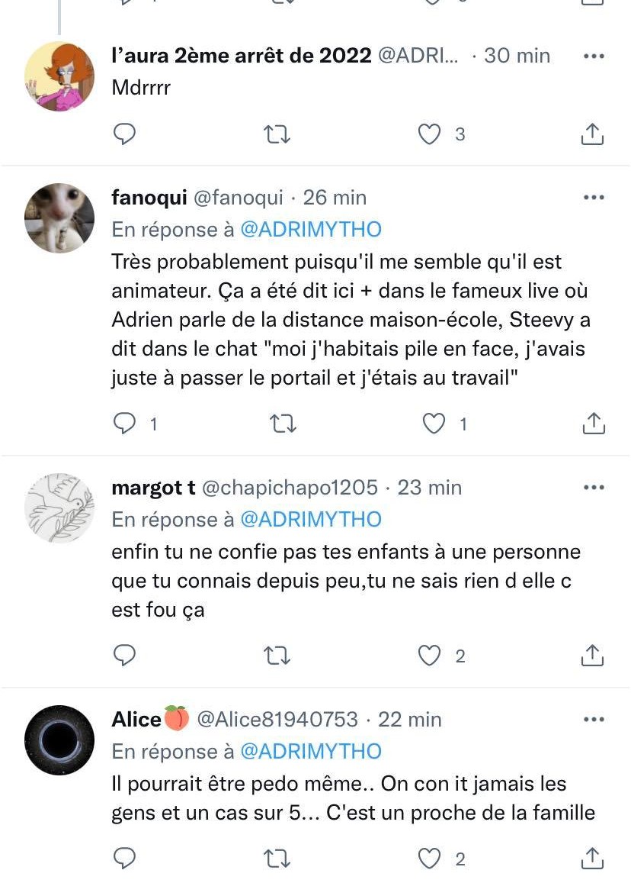
Task: Retweet the "Mdrrrr" tweet
Action: point(276,134)
